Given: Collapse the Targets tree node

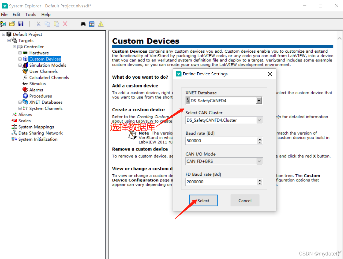Looking at the screenshot, I should 9,41.
